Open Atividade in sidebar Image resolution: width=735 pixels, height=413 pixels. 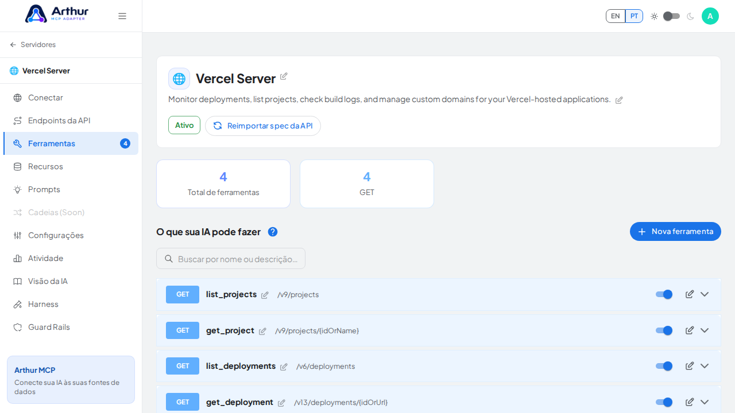click(x=71, y=258)
